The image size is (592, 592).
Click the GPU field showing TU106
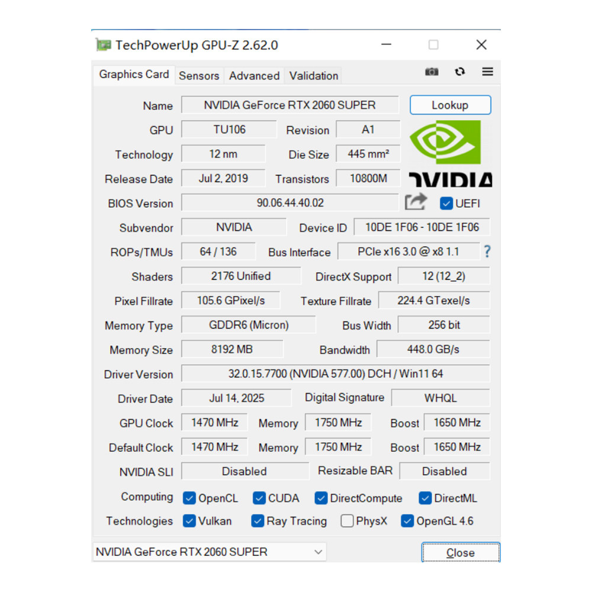(229, 130)
